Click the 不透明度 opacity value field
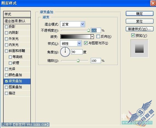156x128 pixels. pos(96,30)
